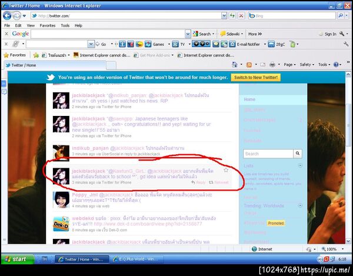Open the Recent Pages dropdown arrow
Image resolution: width=353 pixels, height=276 pixels.
pos(24,16)
